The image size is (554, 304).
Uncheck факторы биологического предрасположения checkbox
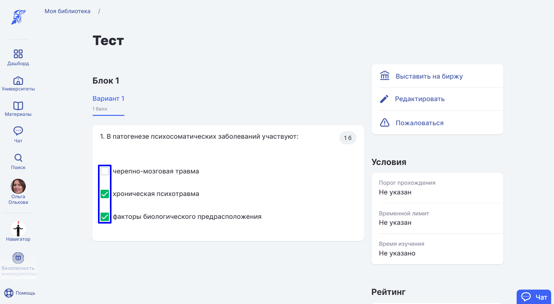click(105, 217)
